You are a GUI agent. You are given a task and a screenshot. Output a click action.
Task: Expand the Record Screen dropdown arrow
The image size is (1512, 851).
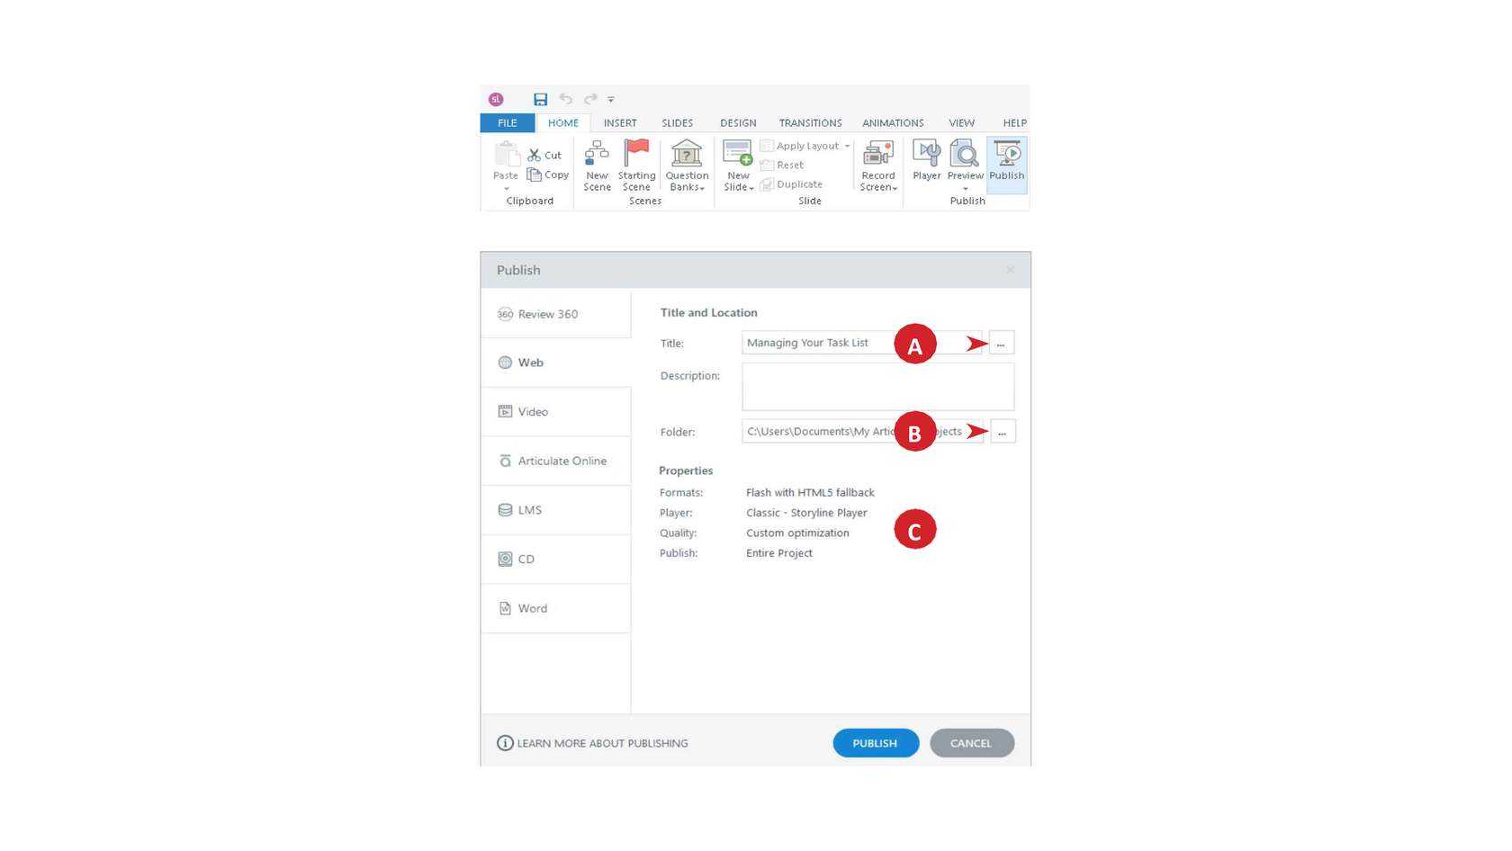point(894,188)
